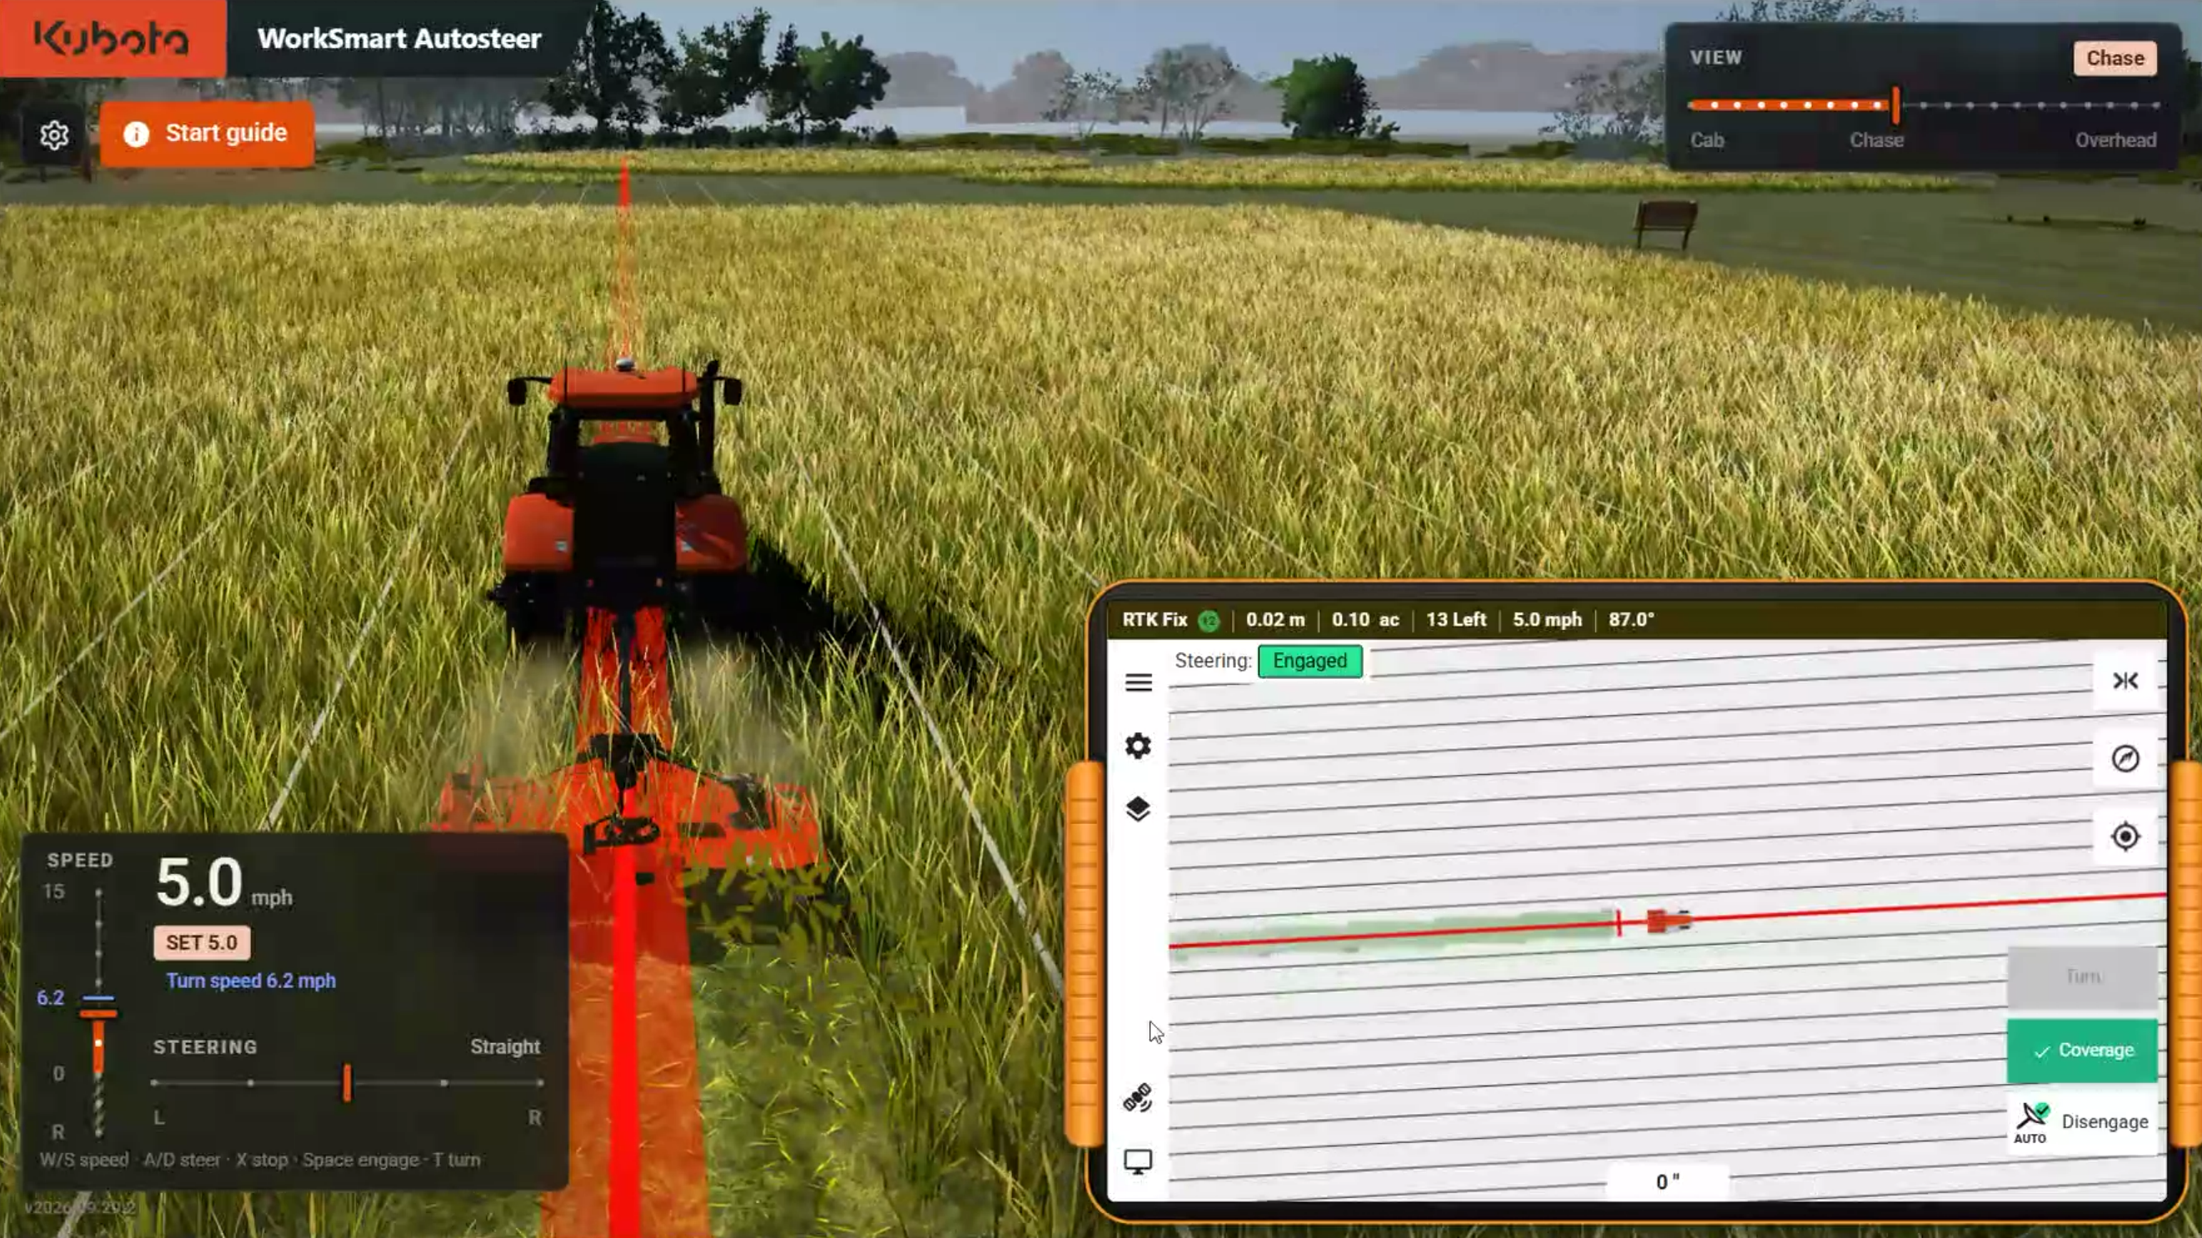Screen dimensions: 2202x1238
Task: Click the Turn speed 6.2 mph label
Action: point(251,981)
